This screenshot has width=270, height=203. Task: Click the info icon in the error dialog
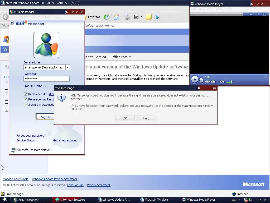coord(61,98)
